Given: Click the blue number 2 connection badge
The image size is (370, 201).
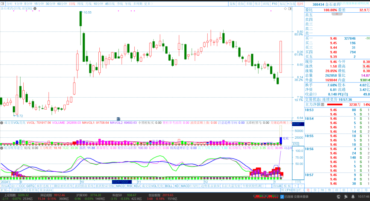Looking at the screenshot, I should coord(282,197).
